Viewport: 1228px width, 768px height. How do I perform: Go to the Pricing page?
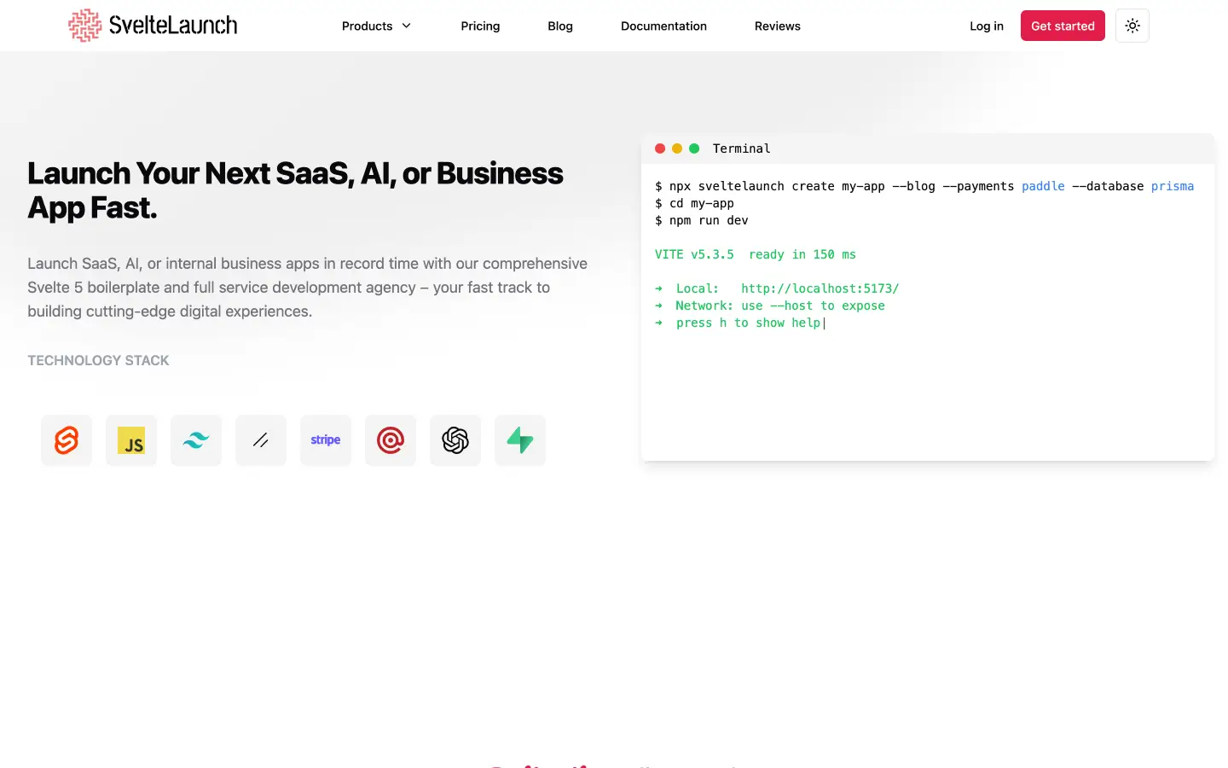click(480, 26)
